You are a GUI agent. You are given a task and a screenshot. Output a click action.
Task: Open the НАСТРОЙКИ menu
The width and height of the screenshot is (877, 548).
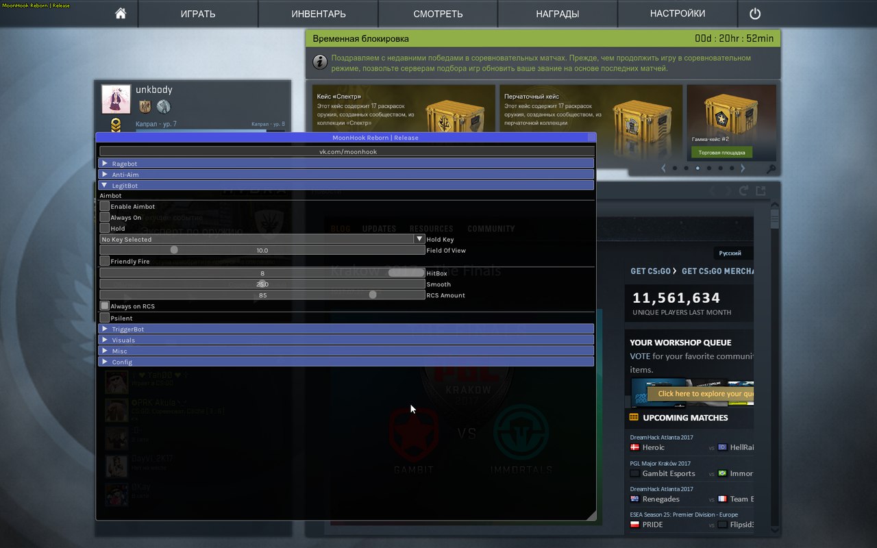tap(678, 14)
